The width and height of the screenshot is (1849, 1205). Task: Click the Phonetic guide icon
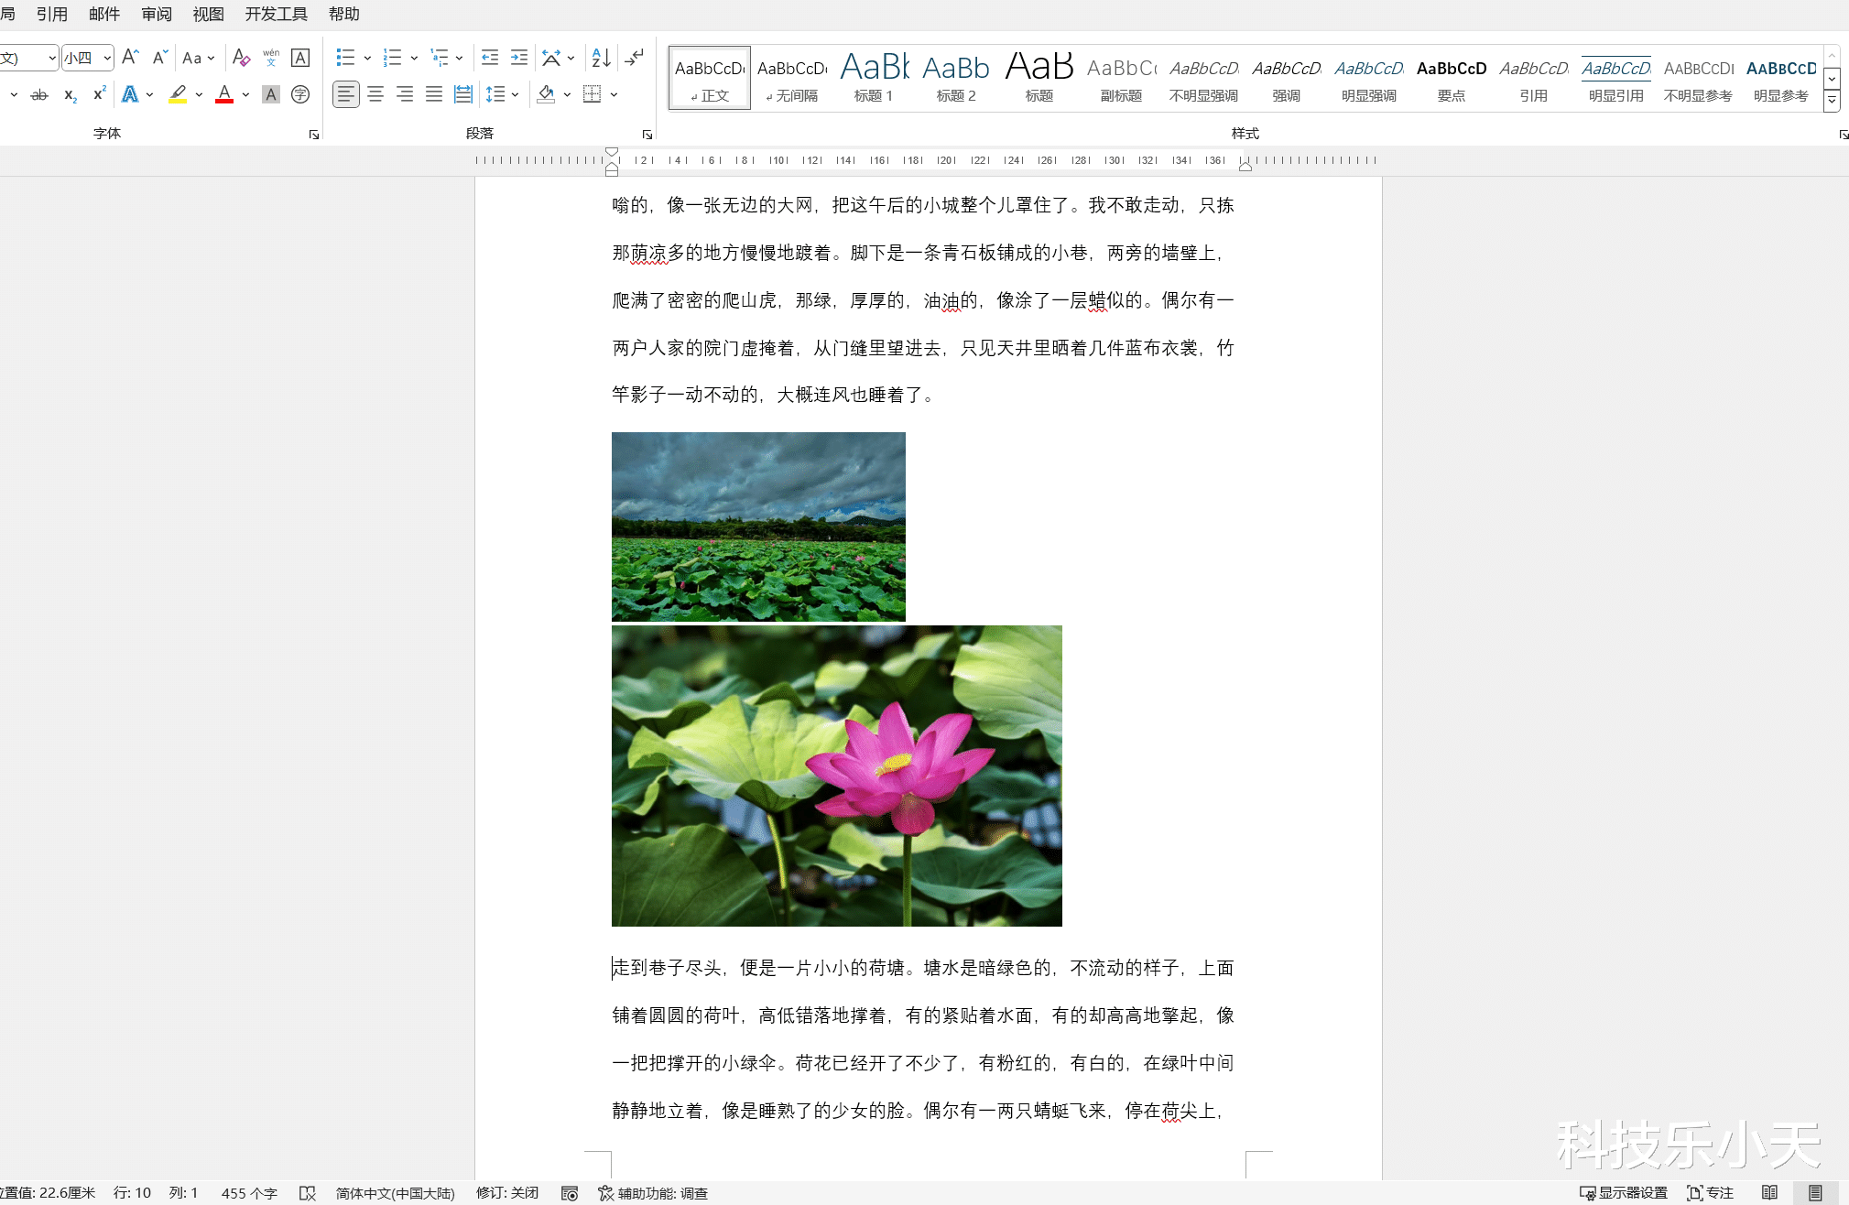point(271,58)
